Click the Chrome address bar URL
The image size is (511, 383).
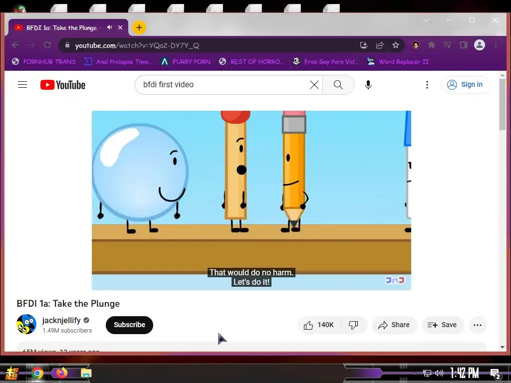coord(137,45)
